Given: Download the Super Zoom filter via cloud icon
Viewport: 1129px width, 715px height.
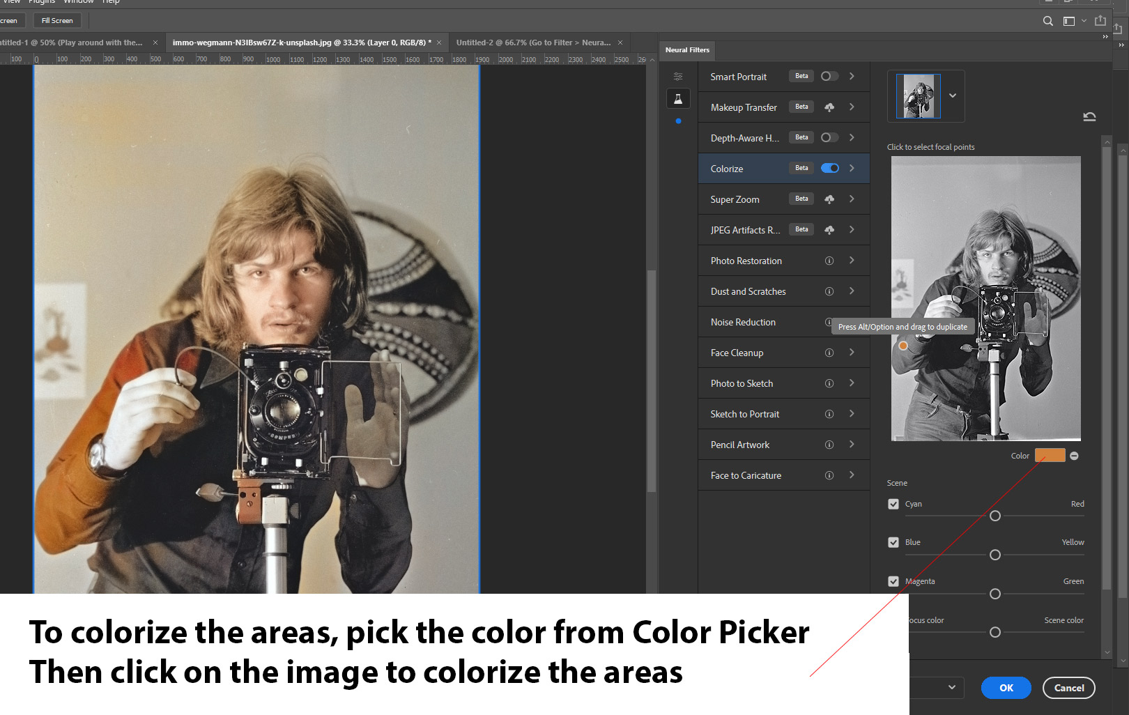Looking at the screenshot, I should pyautogui.click(x=829, y=199).
